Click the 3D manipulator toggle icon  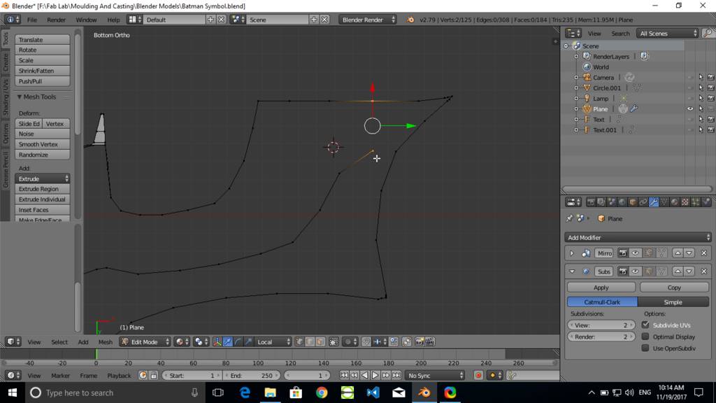pyautogui.click(x=217, y=341)
